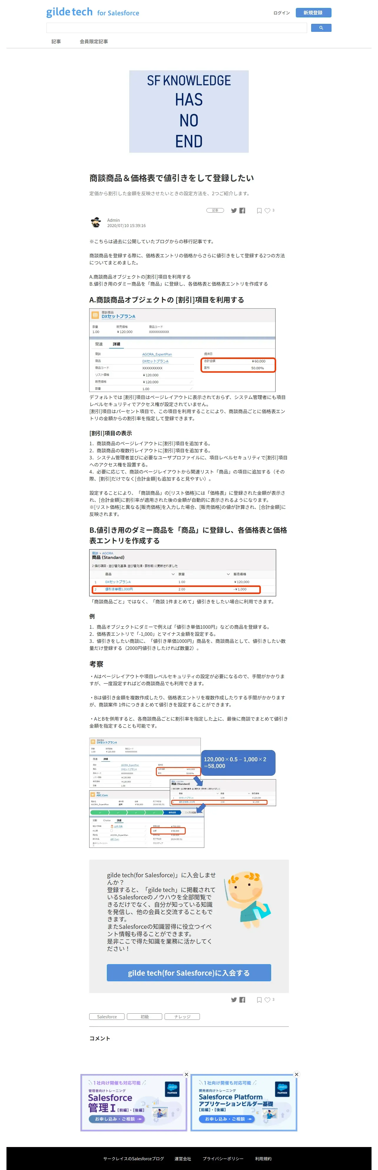Select the Salesforce tag

pos(107,1017)
